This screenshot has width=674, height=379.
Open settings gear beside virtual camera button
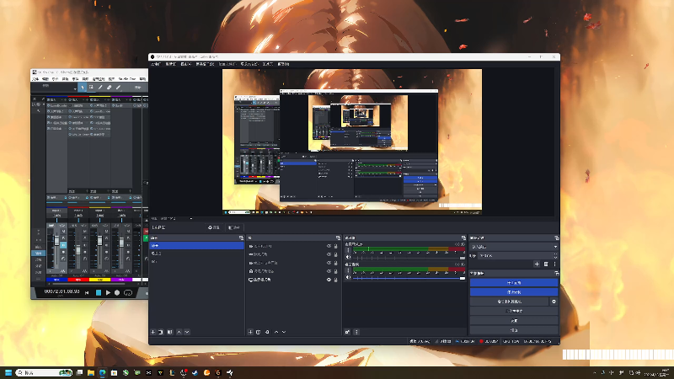tap(554, 301)
